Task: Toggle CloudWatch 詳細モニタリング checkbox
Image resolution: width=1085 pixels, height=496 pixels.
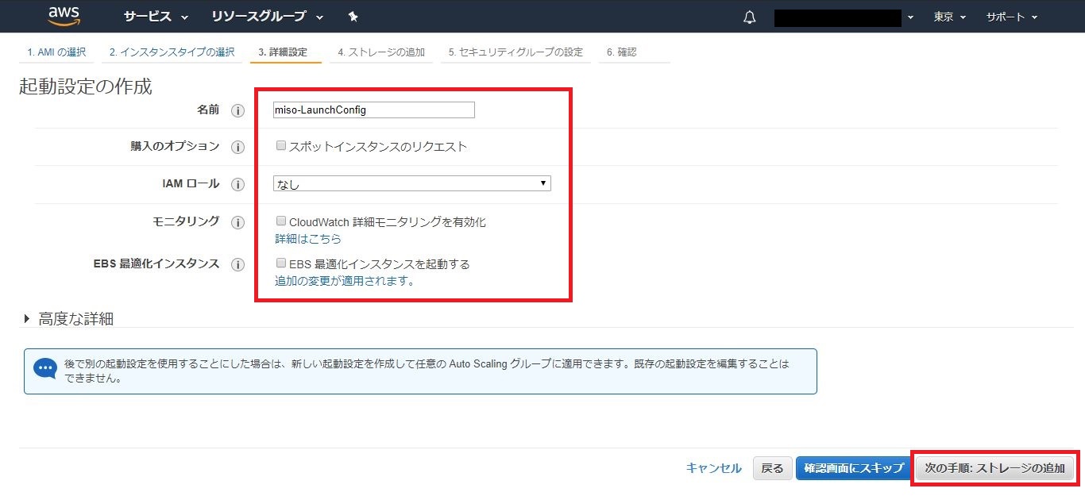Action: coord(280,221)
